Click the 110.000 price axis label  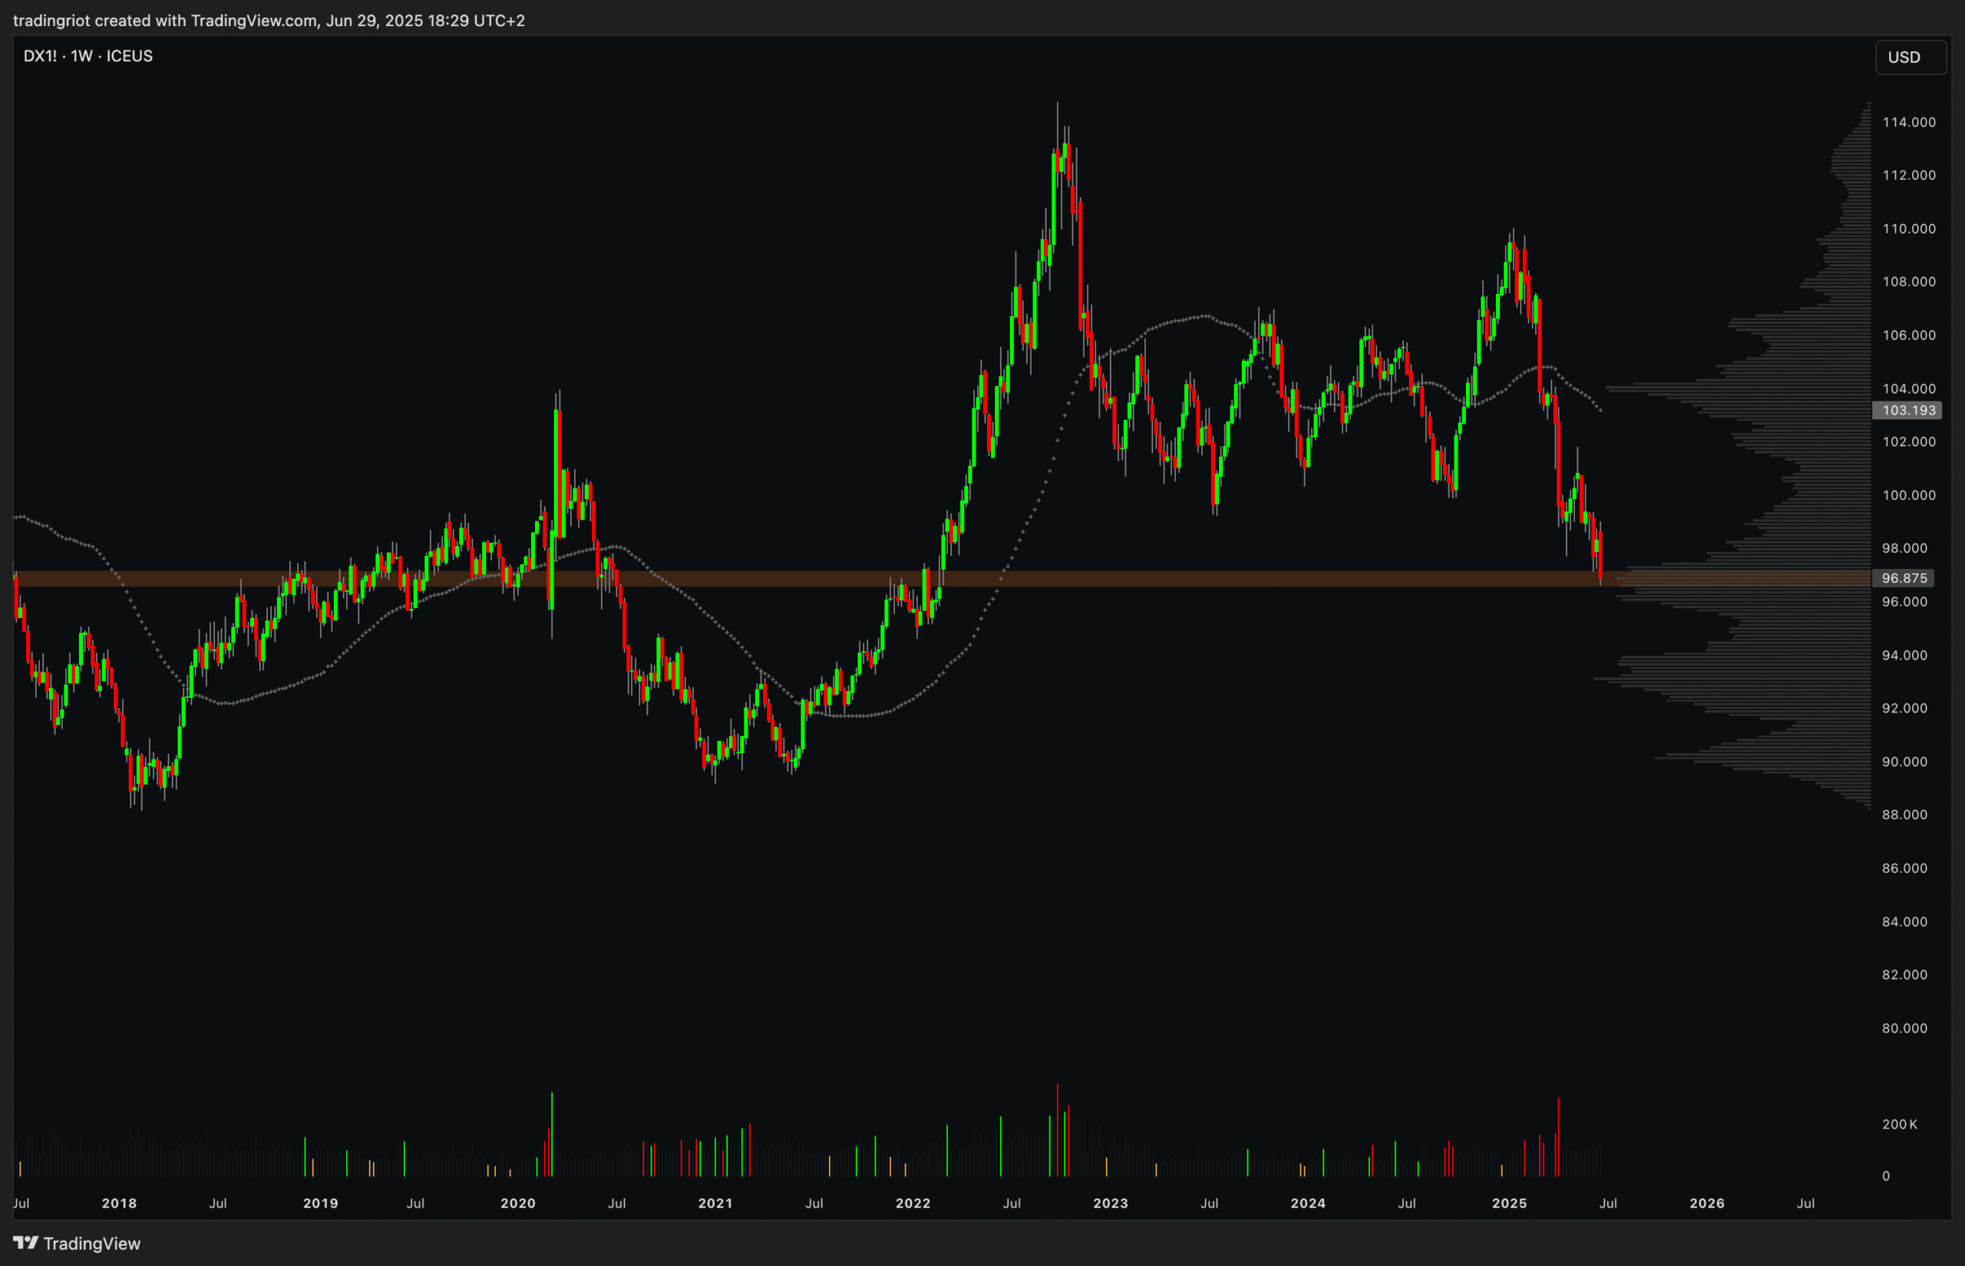[1909, 229]
